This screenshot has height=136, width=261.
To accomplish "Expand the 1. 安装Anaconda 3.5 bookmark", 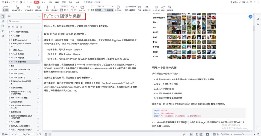I will pos(8,40).
